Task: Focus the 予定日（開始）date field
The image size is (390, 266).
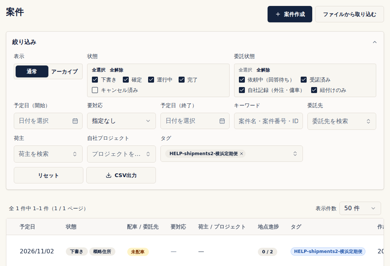Action: 48,121
